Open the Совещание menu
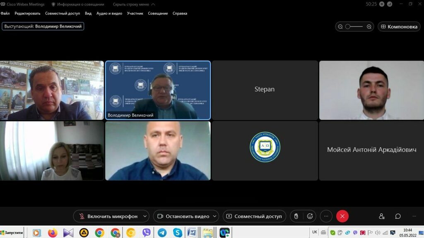The height and width of the screenshot is (238, 424). pos(158,13)
